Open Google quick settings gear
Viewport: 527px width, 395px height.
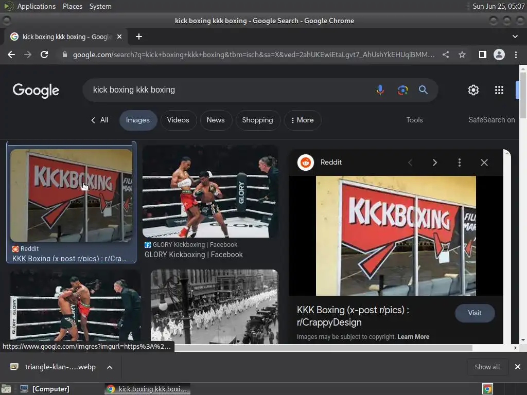473,90
